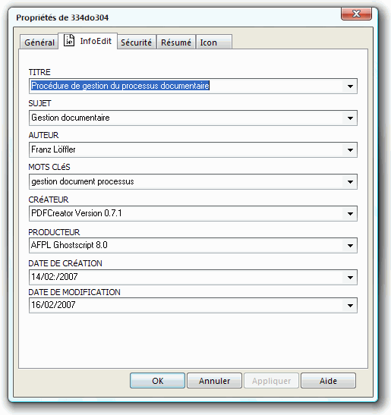The height and width of the screenshot is (415, 391).
Task: Switch to the Sécurité tab
Action: tap(137, 42)
